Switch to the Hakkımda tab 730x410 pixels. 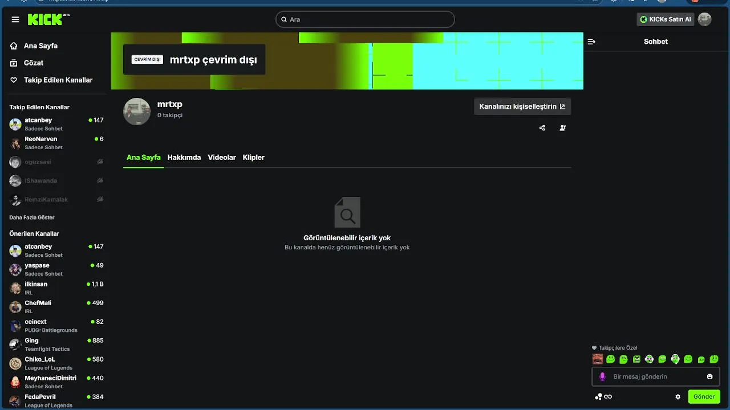tap(184, 158)
